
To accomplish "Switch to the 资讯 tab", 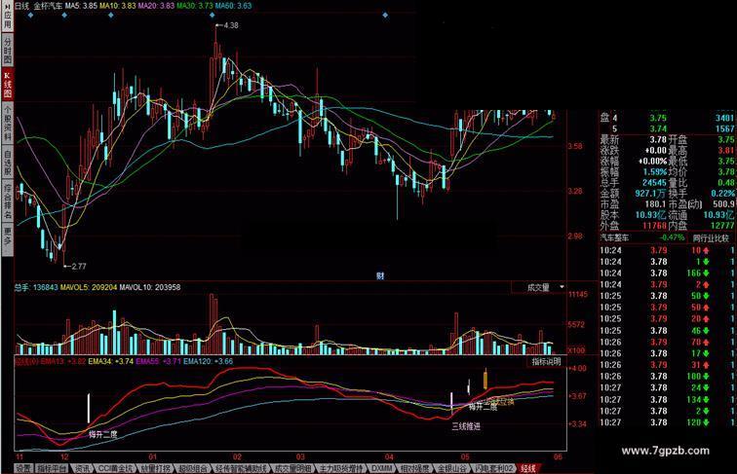I will click(x=83, y=468).
